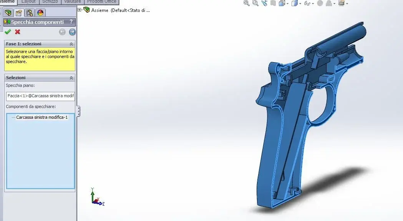The width and height of the screenshot is (403, 221).
Task: Click empty area of Componenti da specchiare box
Action: tap(40, 155)
